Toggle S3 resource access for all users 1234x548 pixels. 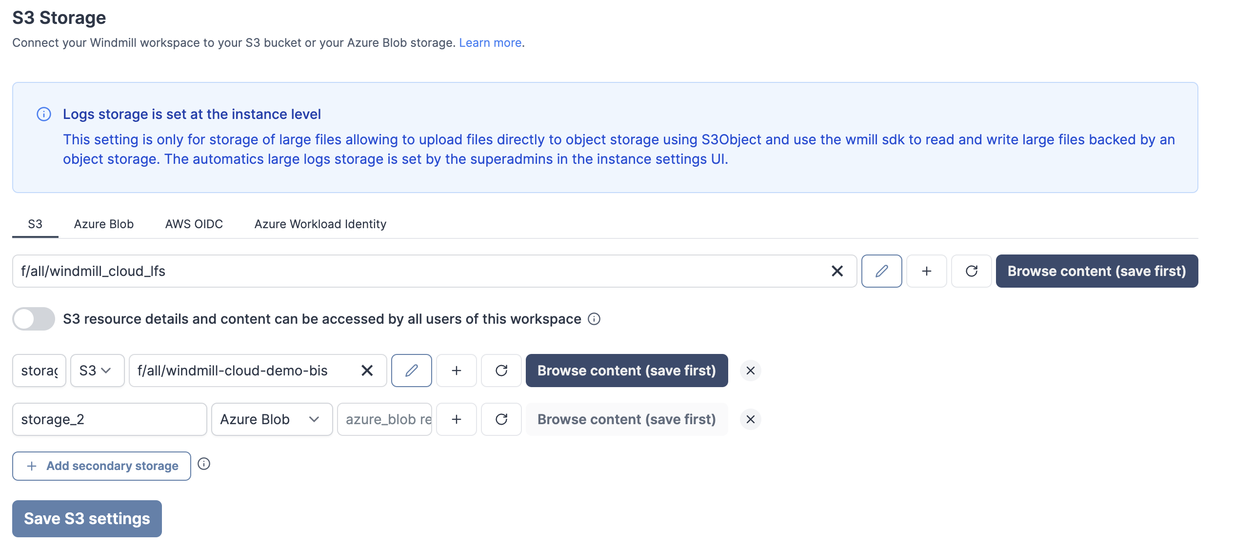pos(34,319)
